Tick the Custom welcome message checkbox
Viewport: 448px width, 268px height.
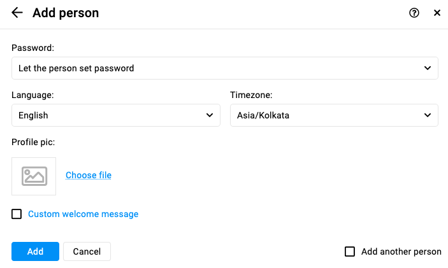(17, 214)
